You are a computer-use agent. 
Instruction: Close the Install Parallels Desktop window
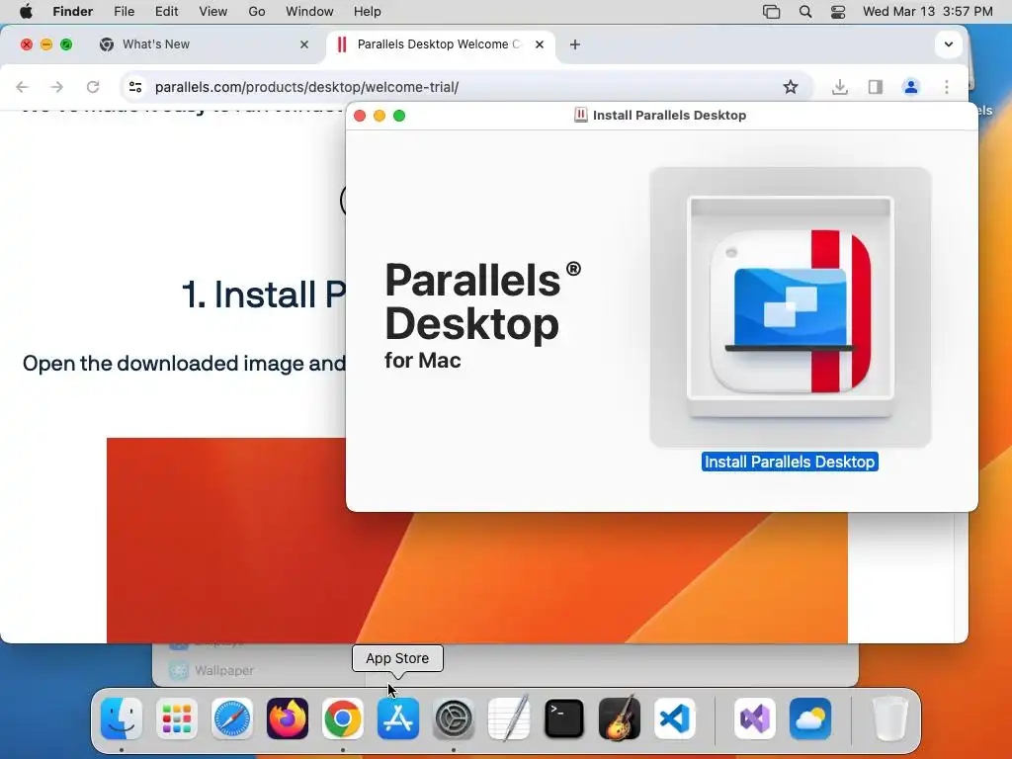tap(360, 116)
